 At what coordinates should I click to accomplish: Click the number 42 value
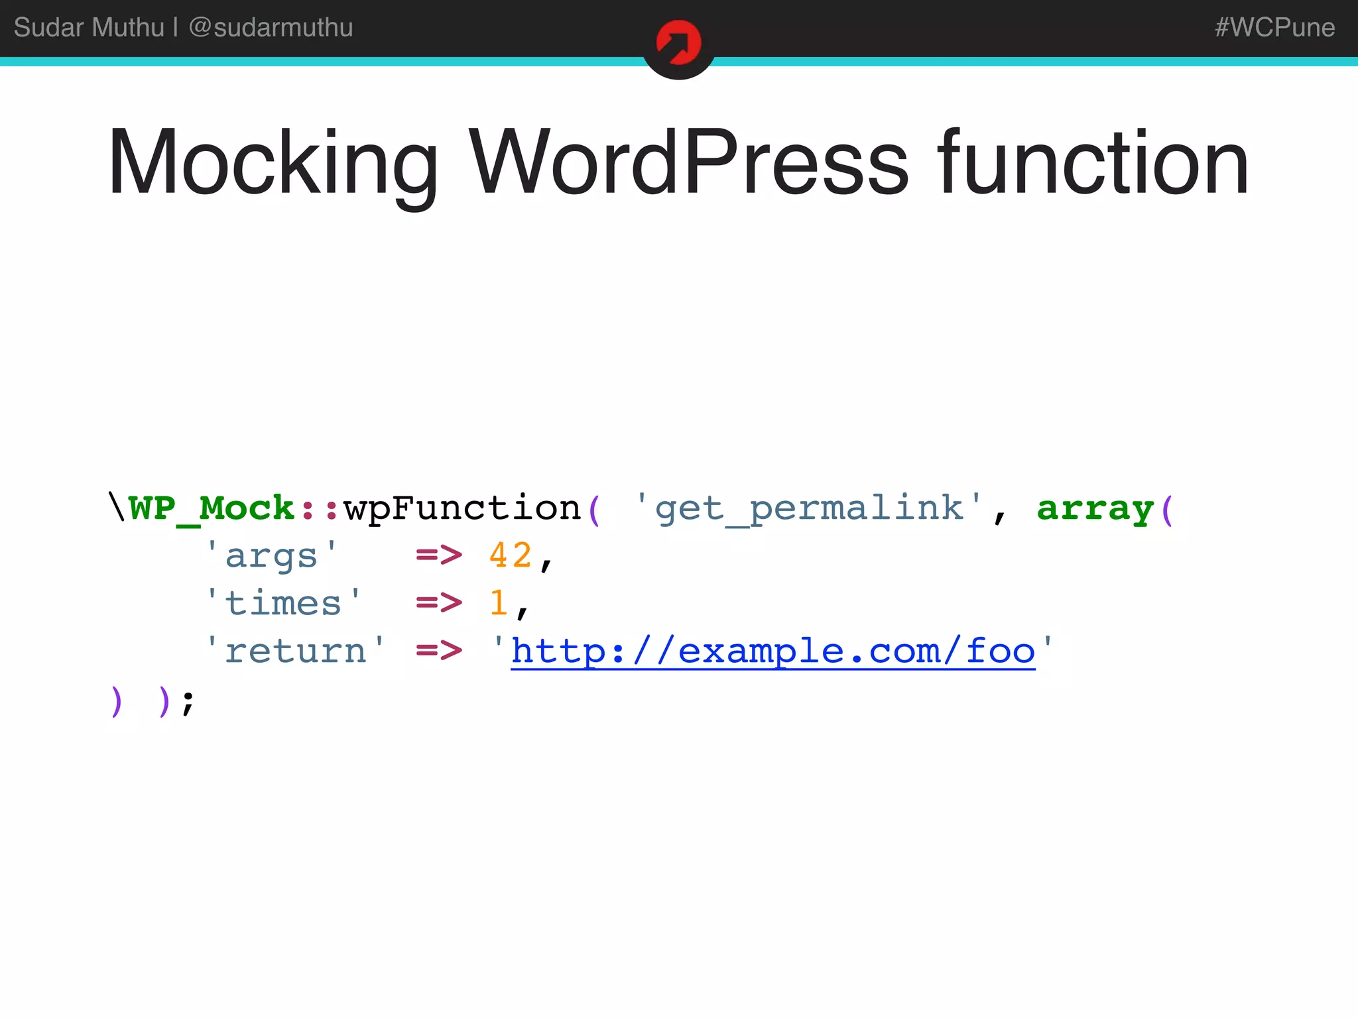tap(511, 555)
